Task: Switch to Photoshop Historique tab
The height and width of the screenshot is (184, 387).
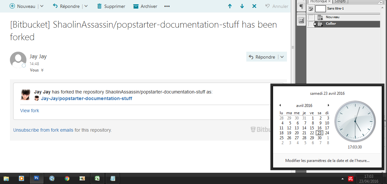Action: pos(318,1)
